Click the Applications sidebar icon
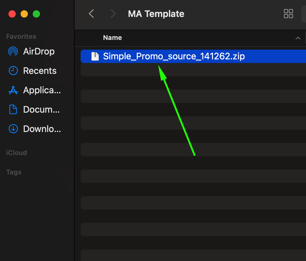306x261 pixels. point(13,90)
